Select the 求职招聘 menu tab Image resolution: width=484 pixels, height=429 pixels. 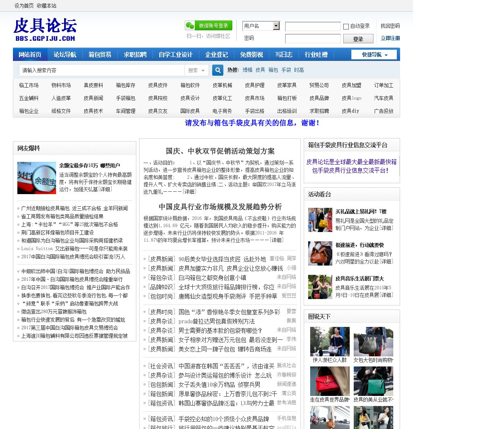[x=135, y=54]
